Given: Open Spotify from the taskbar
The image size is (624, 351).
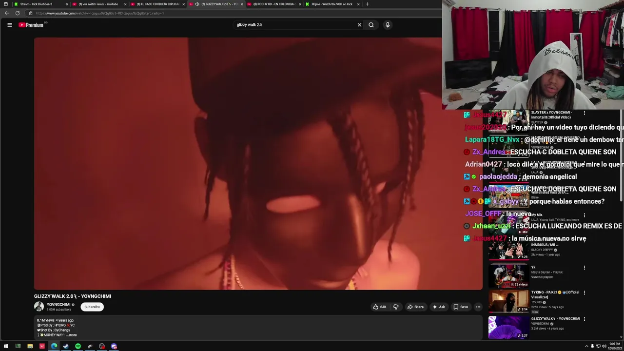Looking at the screenshot, I should 78,347.
